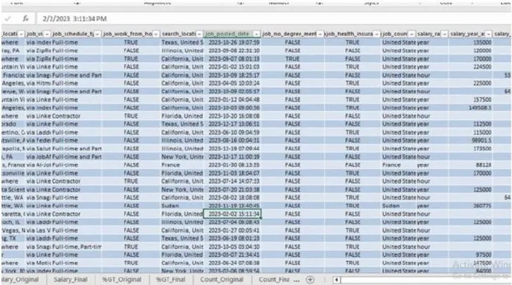Select cell with date 2023-03-07 21:34:41
Screen dimensions: 512x285
tap(232, 255)
